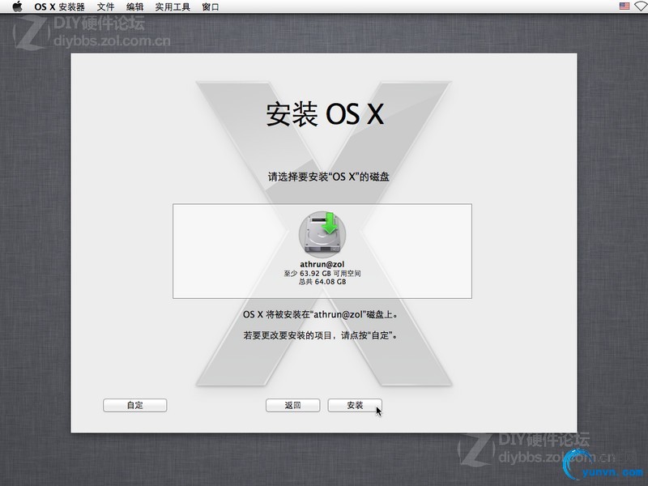Click the 总共 64.08 GB text
648x486 pixels.
coord(322,282)
